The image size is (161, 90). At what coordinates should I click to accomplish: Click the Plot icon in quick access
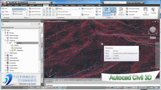[x=17, y=2]
